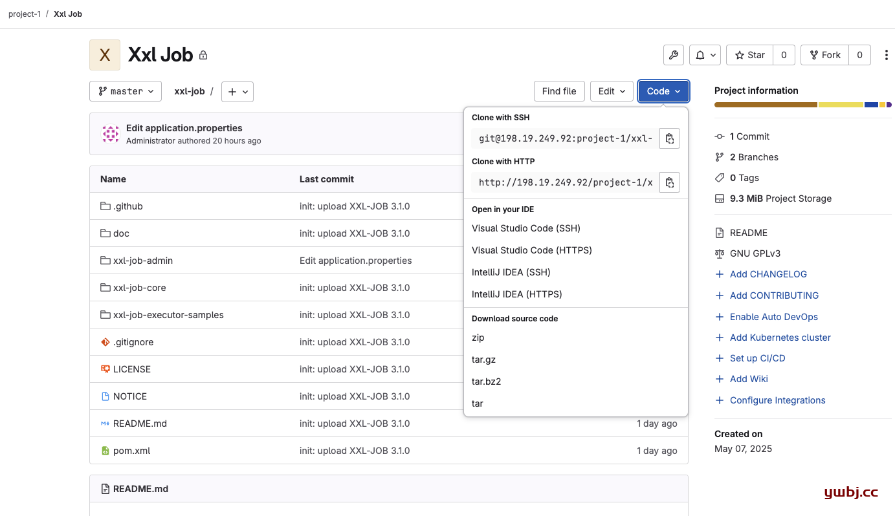Click the lock visibility icon beside title
Screen dimensions: 895x516
203,56
